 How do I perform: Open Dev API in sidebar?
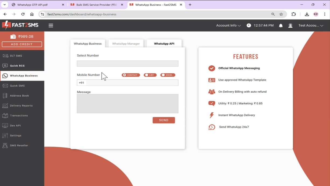[x=15, y=125]
